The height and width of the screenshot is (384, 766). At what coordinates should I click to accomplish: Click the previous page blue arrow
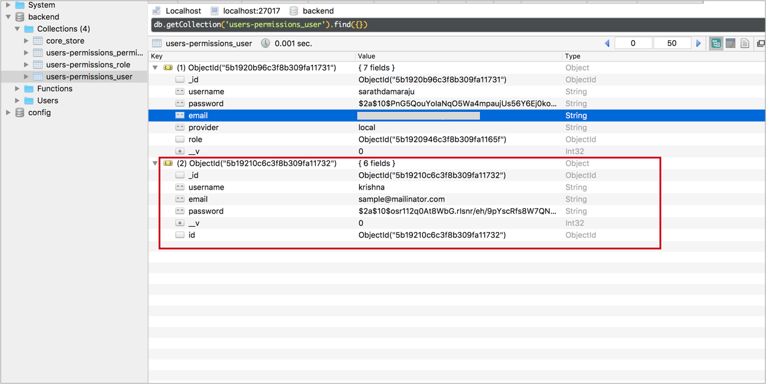coord(606,43)
